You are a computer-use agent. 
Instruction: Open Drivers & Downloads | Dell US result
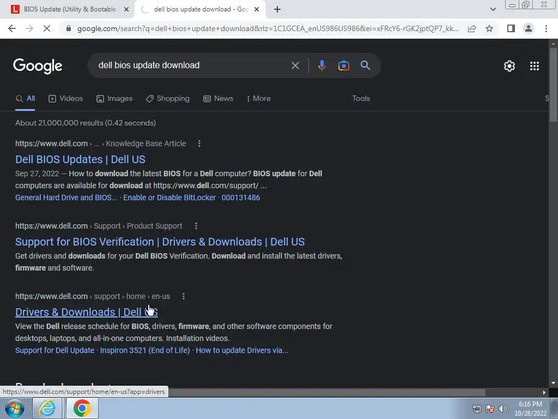pos(87,312)
